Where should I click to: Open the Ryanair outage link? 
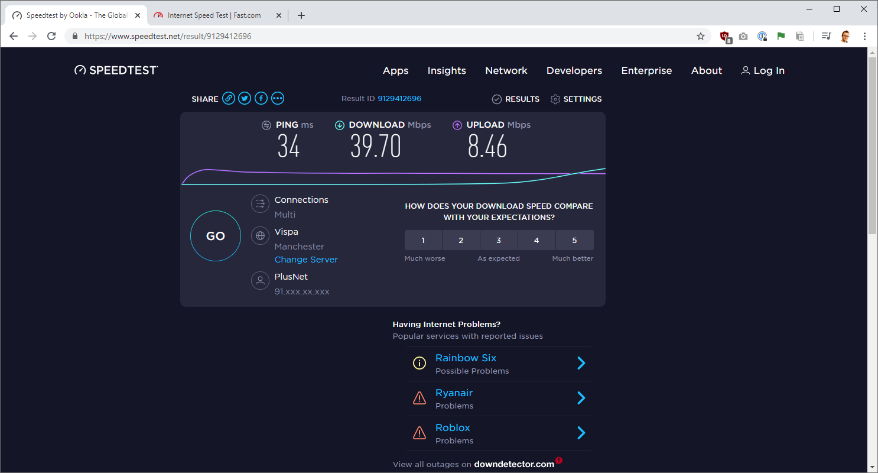click(454, 393)
